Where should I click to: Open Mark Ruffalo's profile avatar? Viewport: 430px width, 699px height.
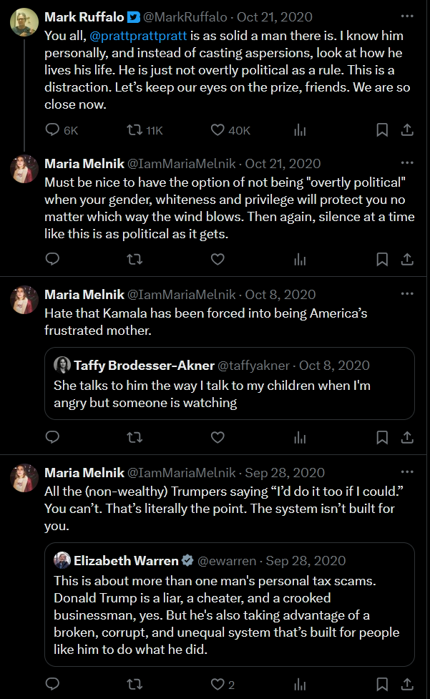pyautogui.click(x=24, y=23)
